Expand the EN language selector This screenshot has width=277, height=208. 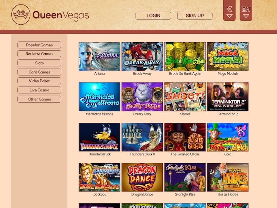pos(246,10)
